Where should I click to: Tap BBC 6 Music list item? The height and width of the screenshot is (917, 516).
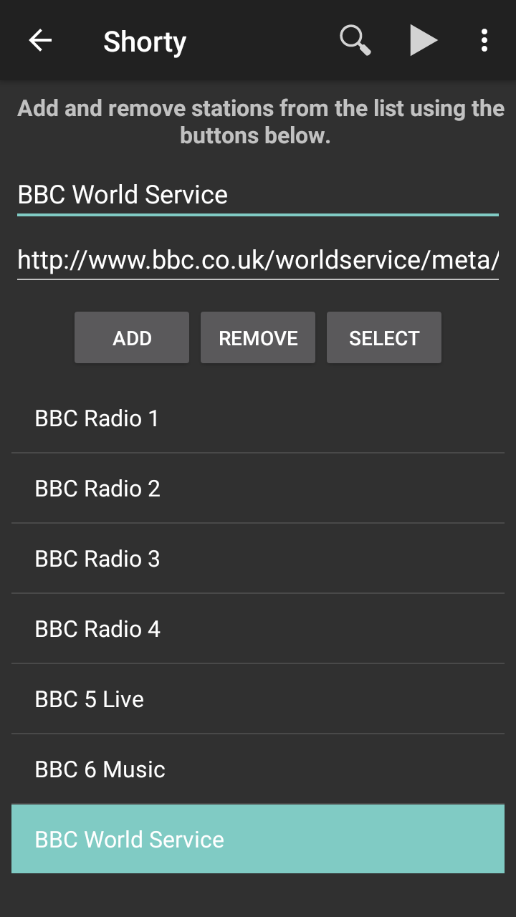click(258, 769)
